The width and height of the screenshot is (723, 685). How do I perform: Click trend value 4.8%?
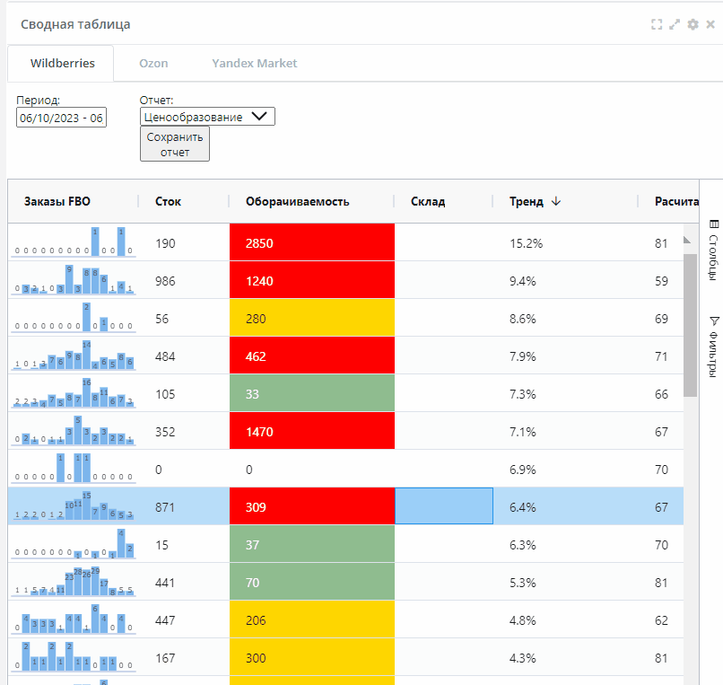pos(523,620)
